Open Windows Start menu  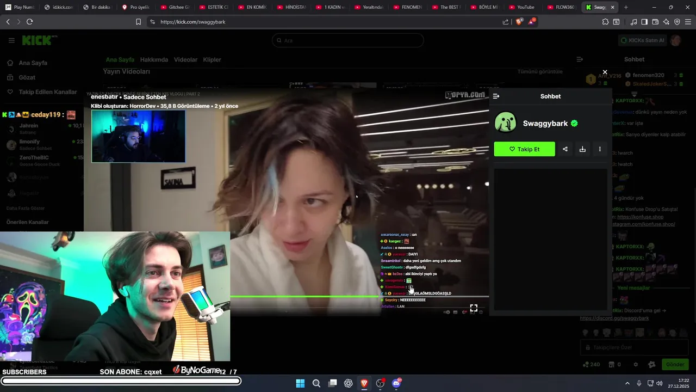[300, 383]
